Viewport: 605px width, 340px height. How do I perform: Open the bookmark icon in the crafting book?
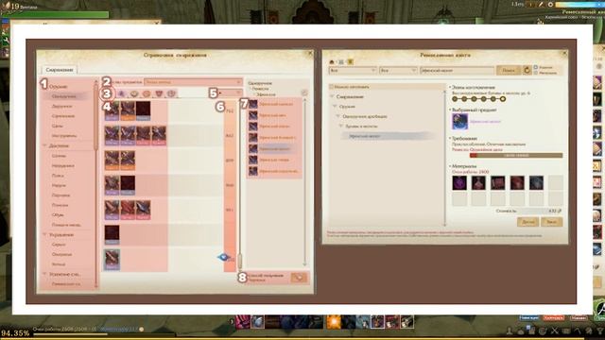tap(350, 61)
